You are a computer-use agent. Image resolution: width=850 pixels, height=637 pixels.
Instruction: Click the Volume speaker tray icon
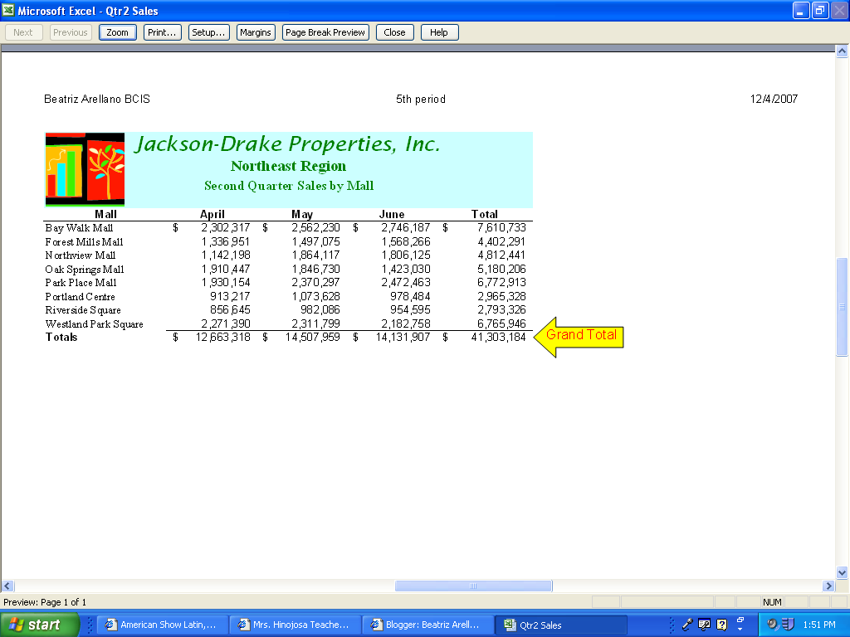coord(772,625)
